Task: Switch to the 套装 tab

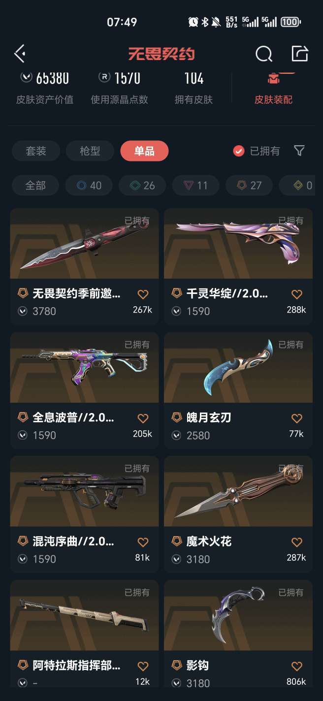Action: click(x=36, y=151)
